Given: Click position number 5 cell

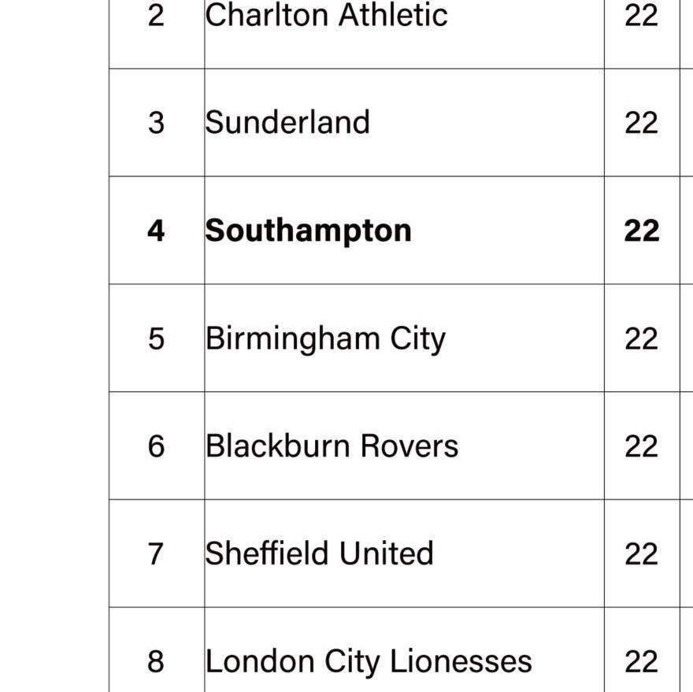Looking at the screenshot, I should [156, 339].
